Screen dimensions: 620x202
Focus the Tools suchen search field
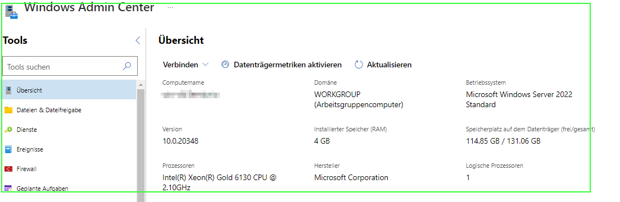70,67
